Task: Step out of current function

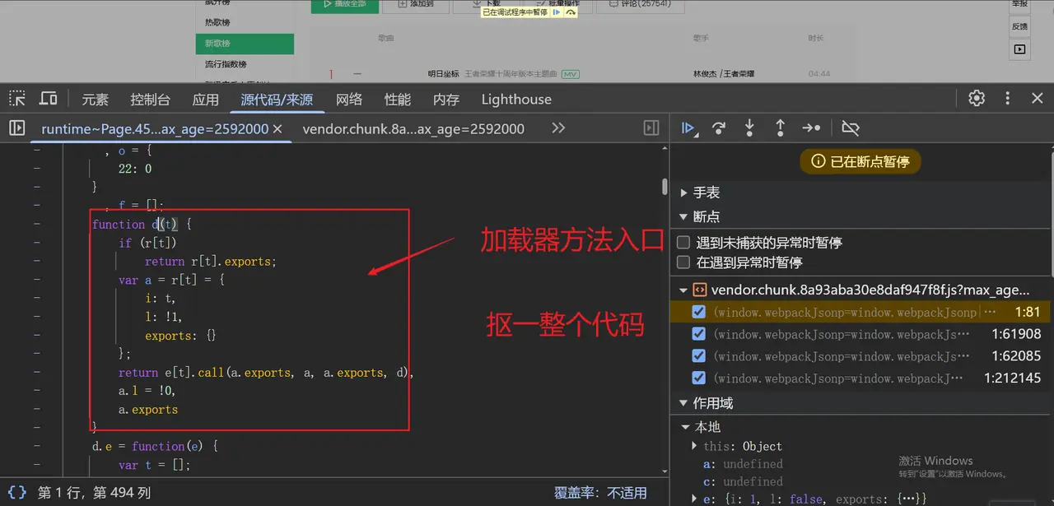Action: coord(780,128)
